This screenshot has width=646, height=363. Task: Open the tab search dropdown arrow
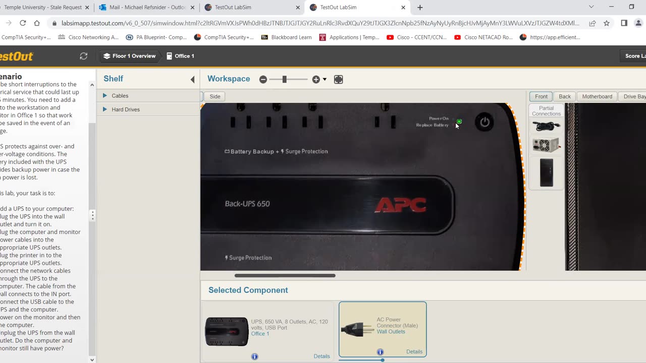591,7
